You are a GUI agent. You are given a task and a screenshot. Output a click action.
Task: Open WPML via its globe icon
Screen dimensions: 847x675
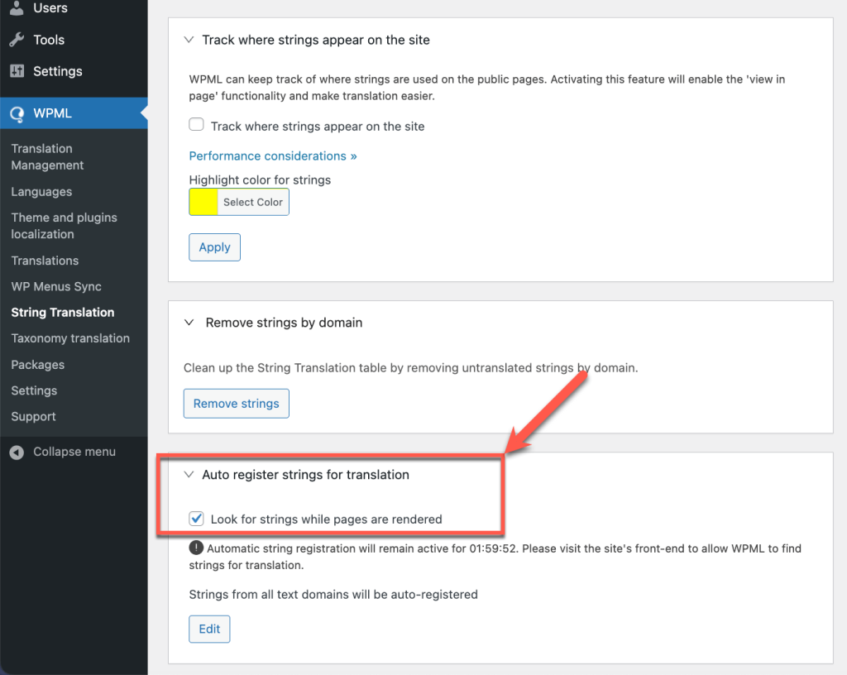pos(17,113)
